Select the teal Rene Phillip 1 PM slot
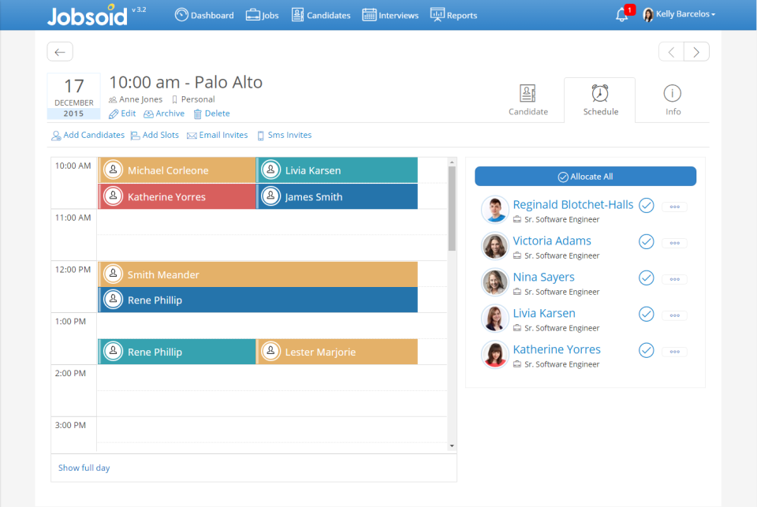 [x=177, y=352]
